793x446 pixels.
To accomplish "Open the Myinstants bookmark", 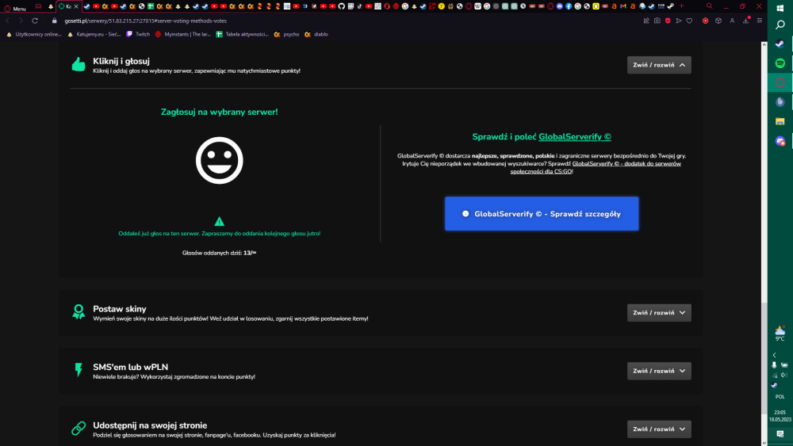I will click(183, 34).
